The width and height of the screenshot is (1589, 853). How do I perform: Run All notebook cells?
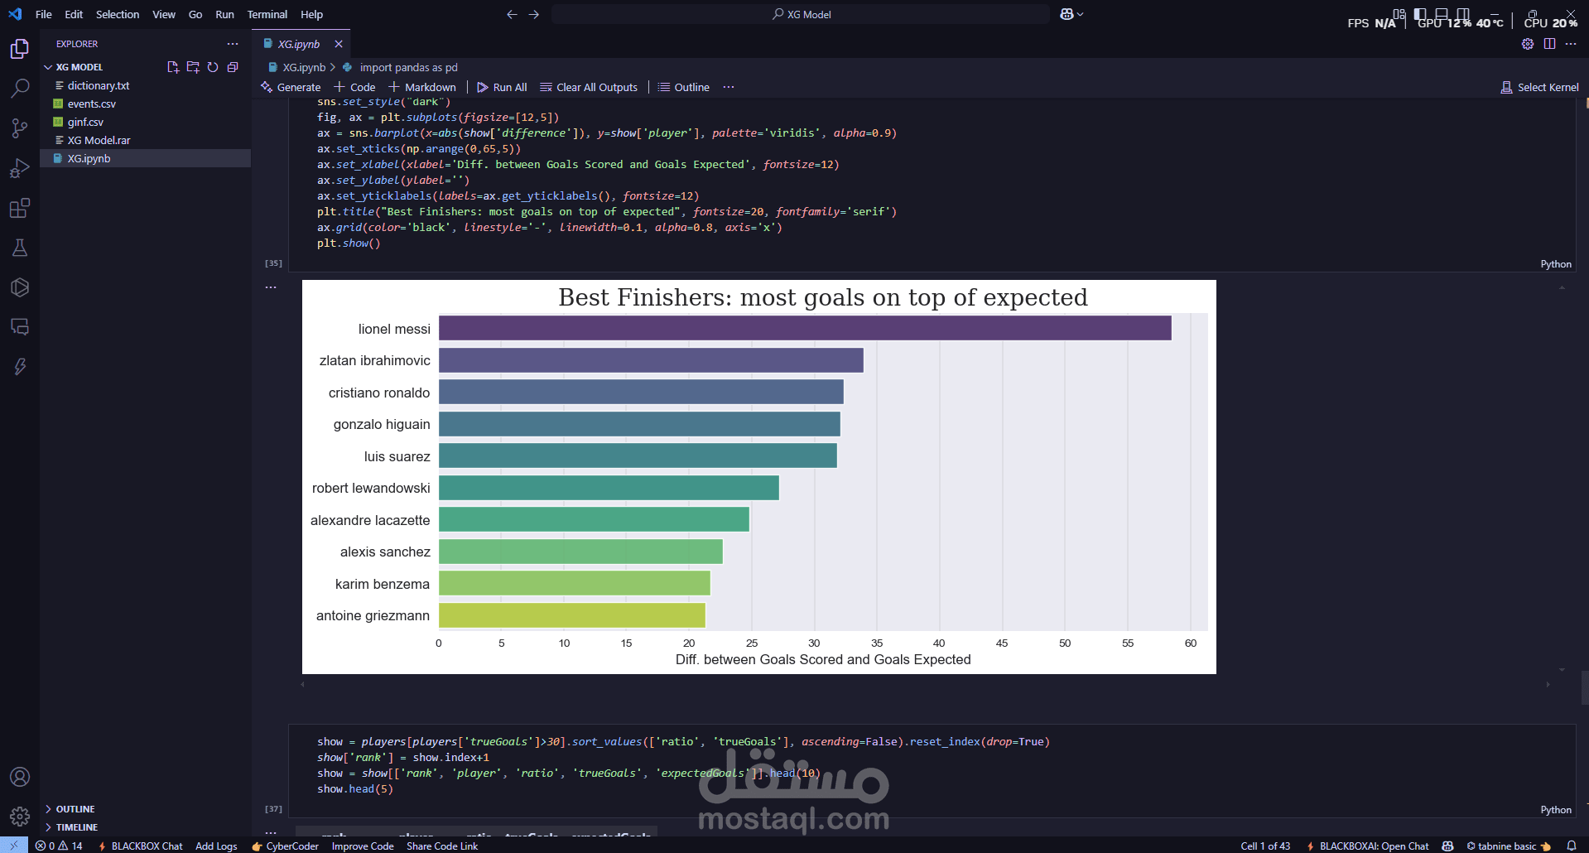pyautogui.click(x=502, y=87)
